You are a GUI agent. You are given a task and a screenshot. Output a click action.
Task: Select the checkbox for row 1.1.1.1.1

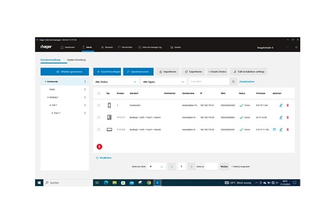click(x=99, y=118)
